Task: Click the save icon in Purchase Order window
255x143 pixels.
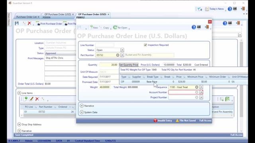Action: click(x=17, y=23)
